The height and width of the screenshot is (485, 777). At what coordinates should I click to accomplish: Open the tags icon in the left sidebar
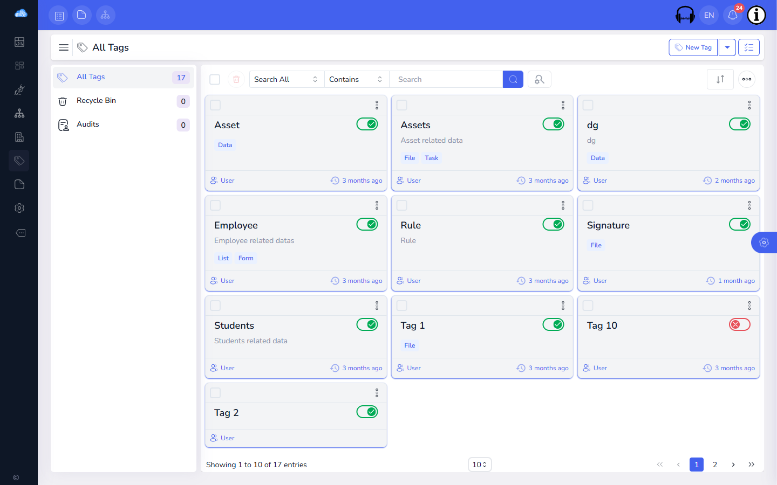click(x=19, y=161)
